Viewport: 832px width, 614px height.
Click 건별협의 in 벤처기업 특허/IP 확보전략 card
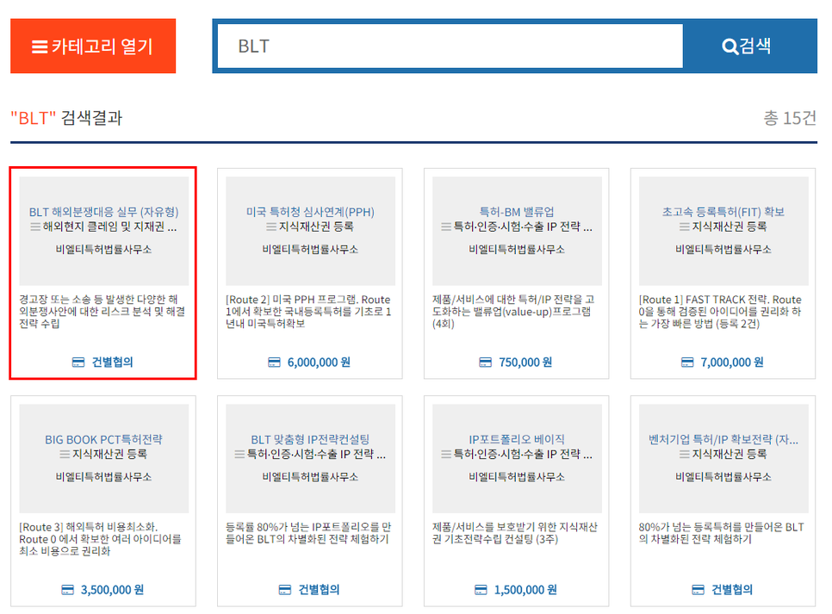pos(732,590)
